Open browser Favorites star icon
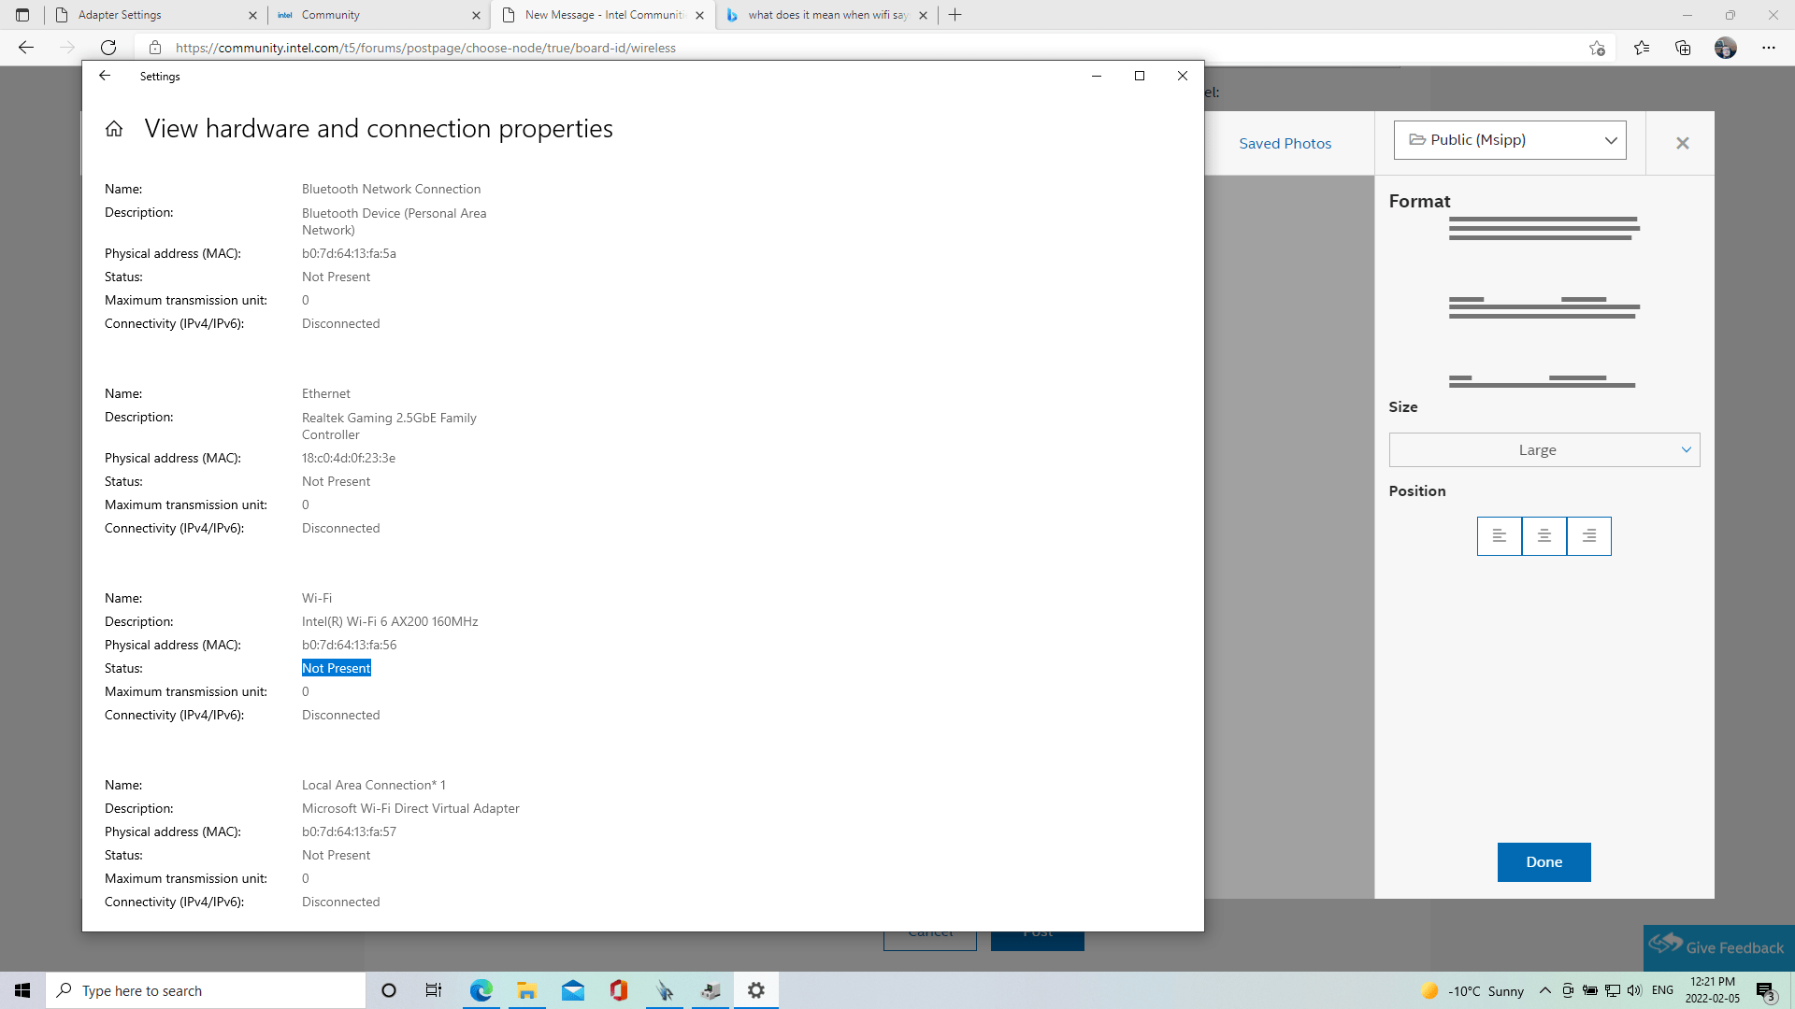Image resolution: width=1795 pixels, height=1009 pixels. 1642,48
